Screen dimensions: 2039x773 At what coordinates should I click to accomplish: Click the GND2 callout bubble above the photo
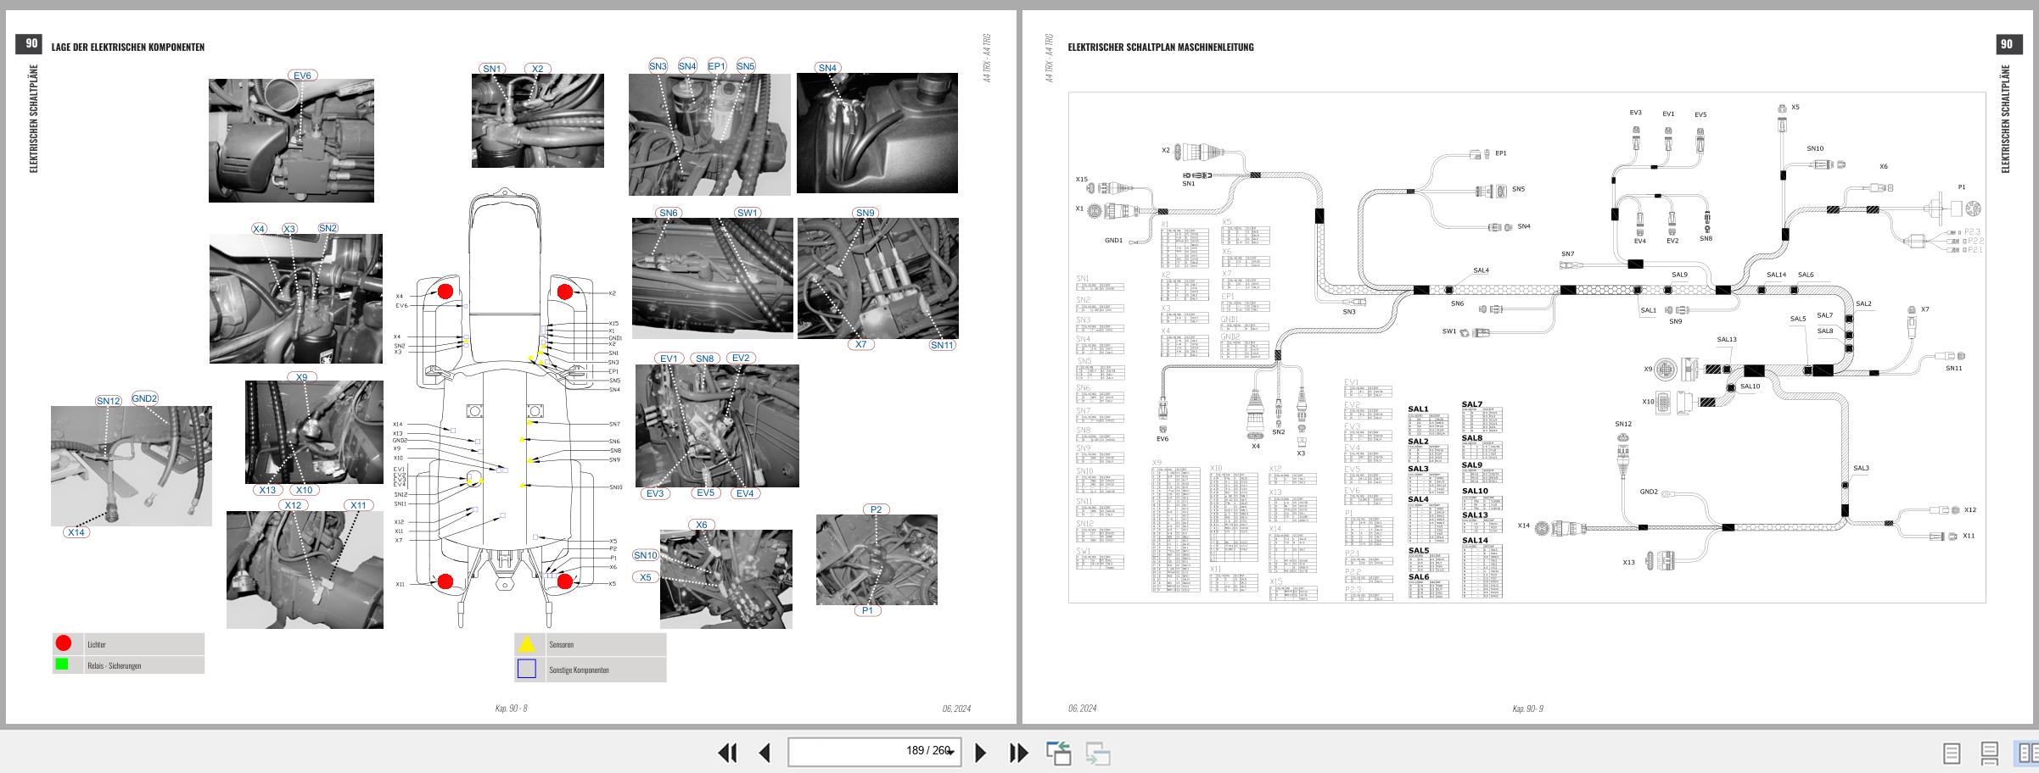[x=144, y=398]
